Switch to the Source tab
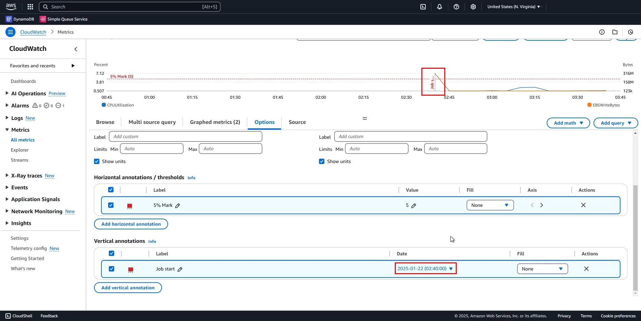 (x=297, y=122)
